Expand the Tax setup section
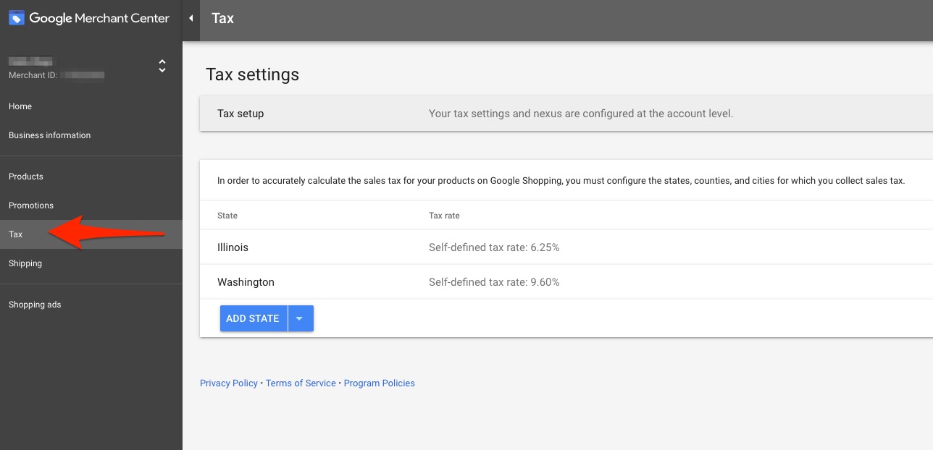This screenshot has width=933, height=450. (x=240, y=113)
